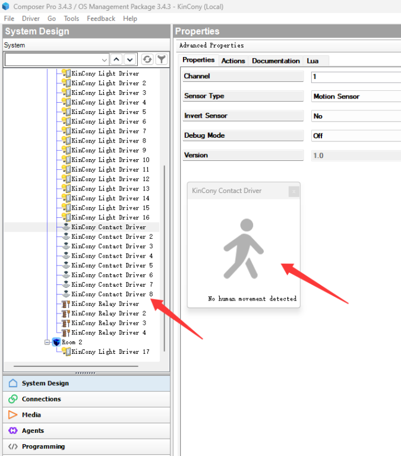Click the light bulb icon of KinCony Light Driver 5
Viewport: 401px width, 456px height.
[67, 112]
